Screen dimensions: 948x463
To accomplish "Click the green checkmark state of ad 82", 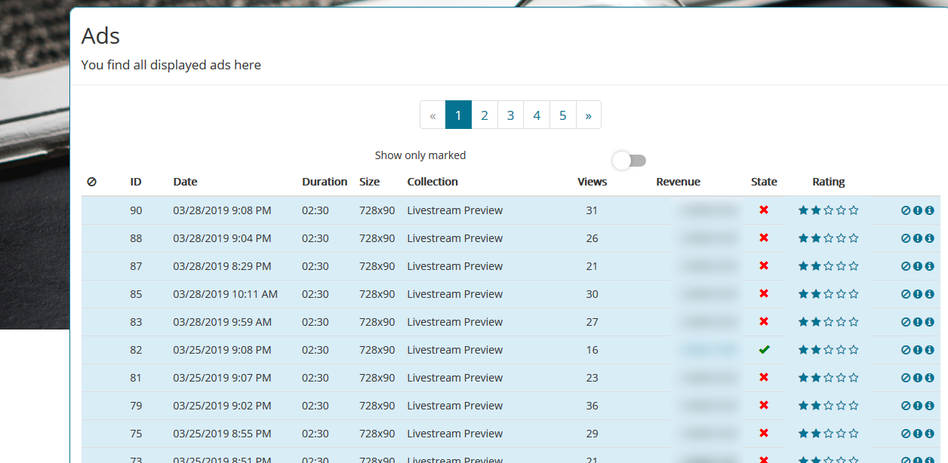I will pyautogui.click(x=764, y=350).
